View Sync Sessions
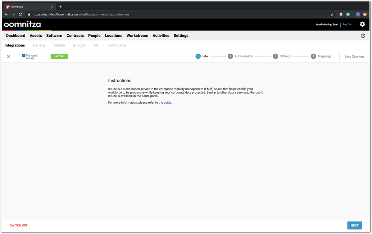This screenshot has width=372, height=234. (354, 57)
